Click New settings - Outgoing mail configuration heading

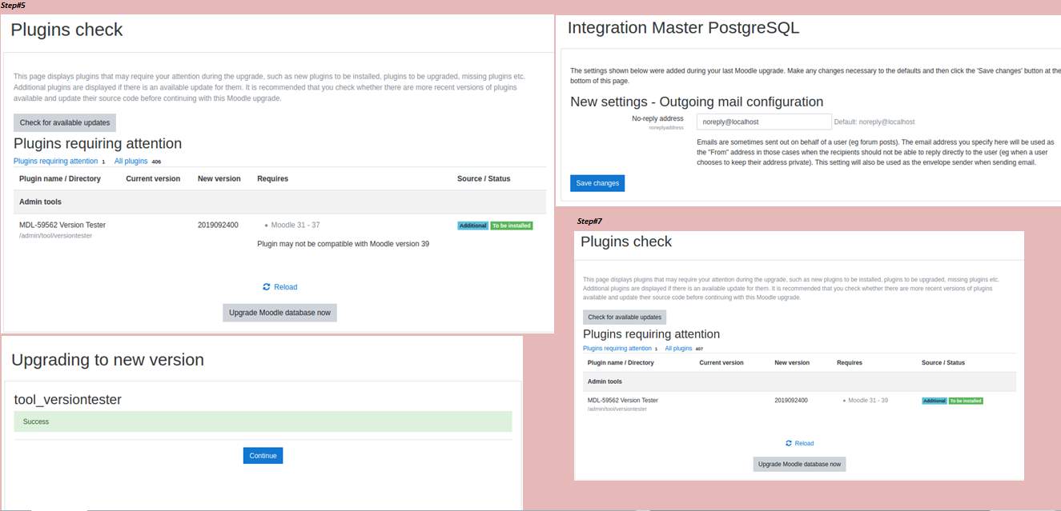697,102
